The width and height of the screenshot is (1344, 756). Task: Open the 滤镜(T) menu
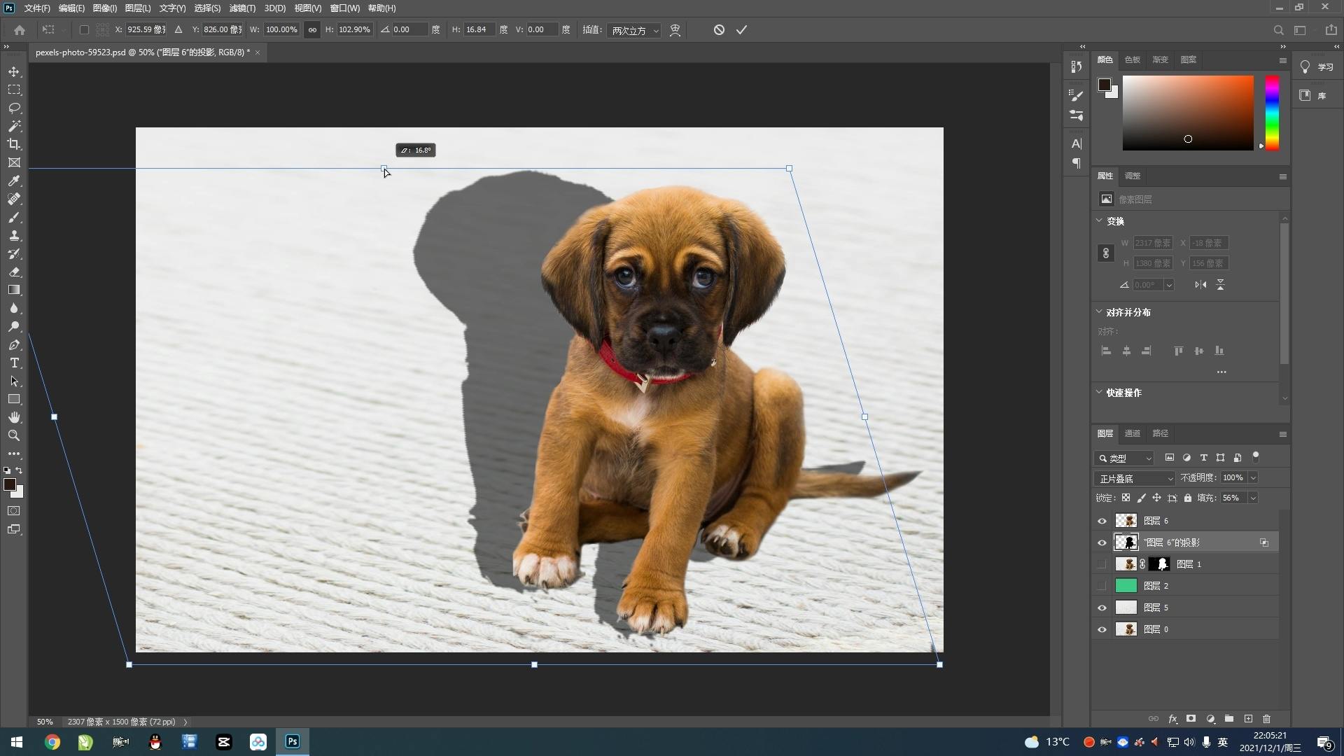tap(242, 8)
